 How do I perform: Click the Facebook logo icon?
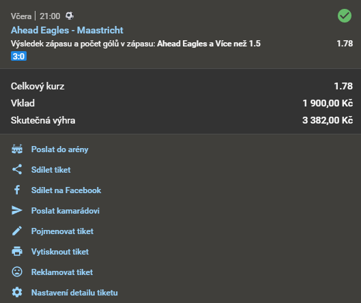17,190
